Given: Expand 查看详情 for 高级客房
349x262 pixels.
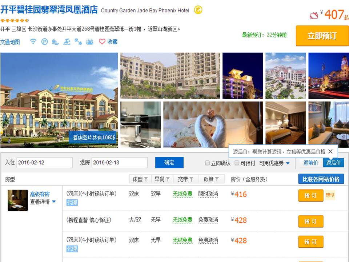Looking at the screenshot, I should coord(43,202).
